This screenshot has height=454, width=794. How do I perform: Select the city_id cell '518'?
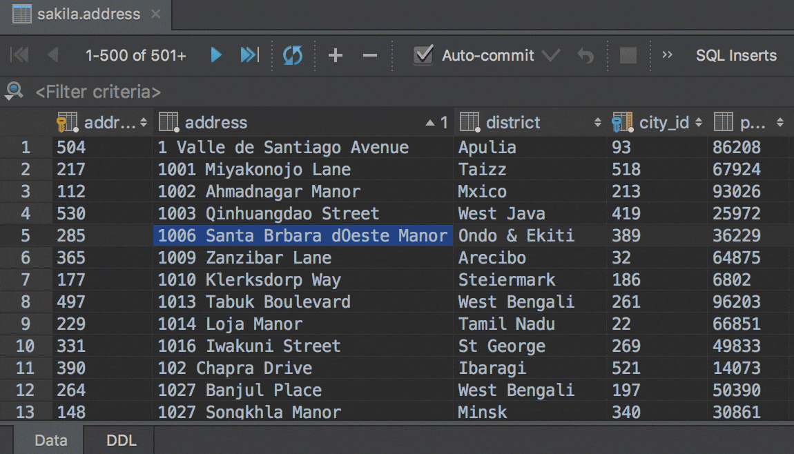(x=657, y=170)
